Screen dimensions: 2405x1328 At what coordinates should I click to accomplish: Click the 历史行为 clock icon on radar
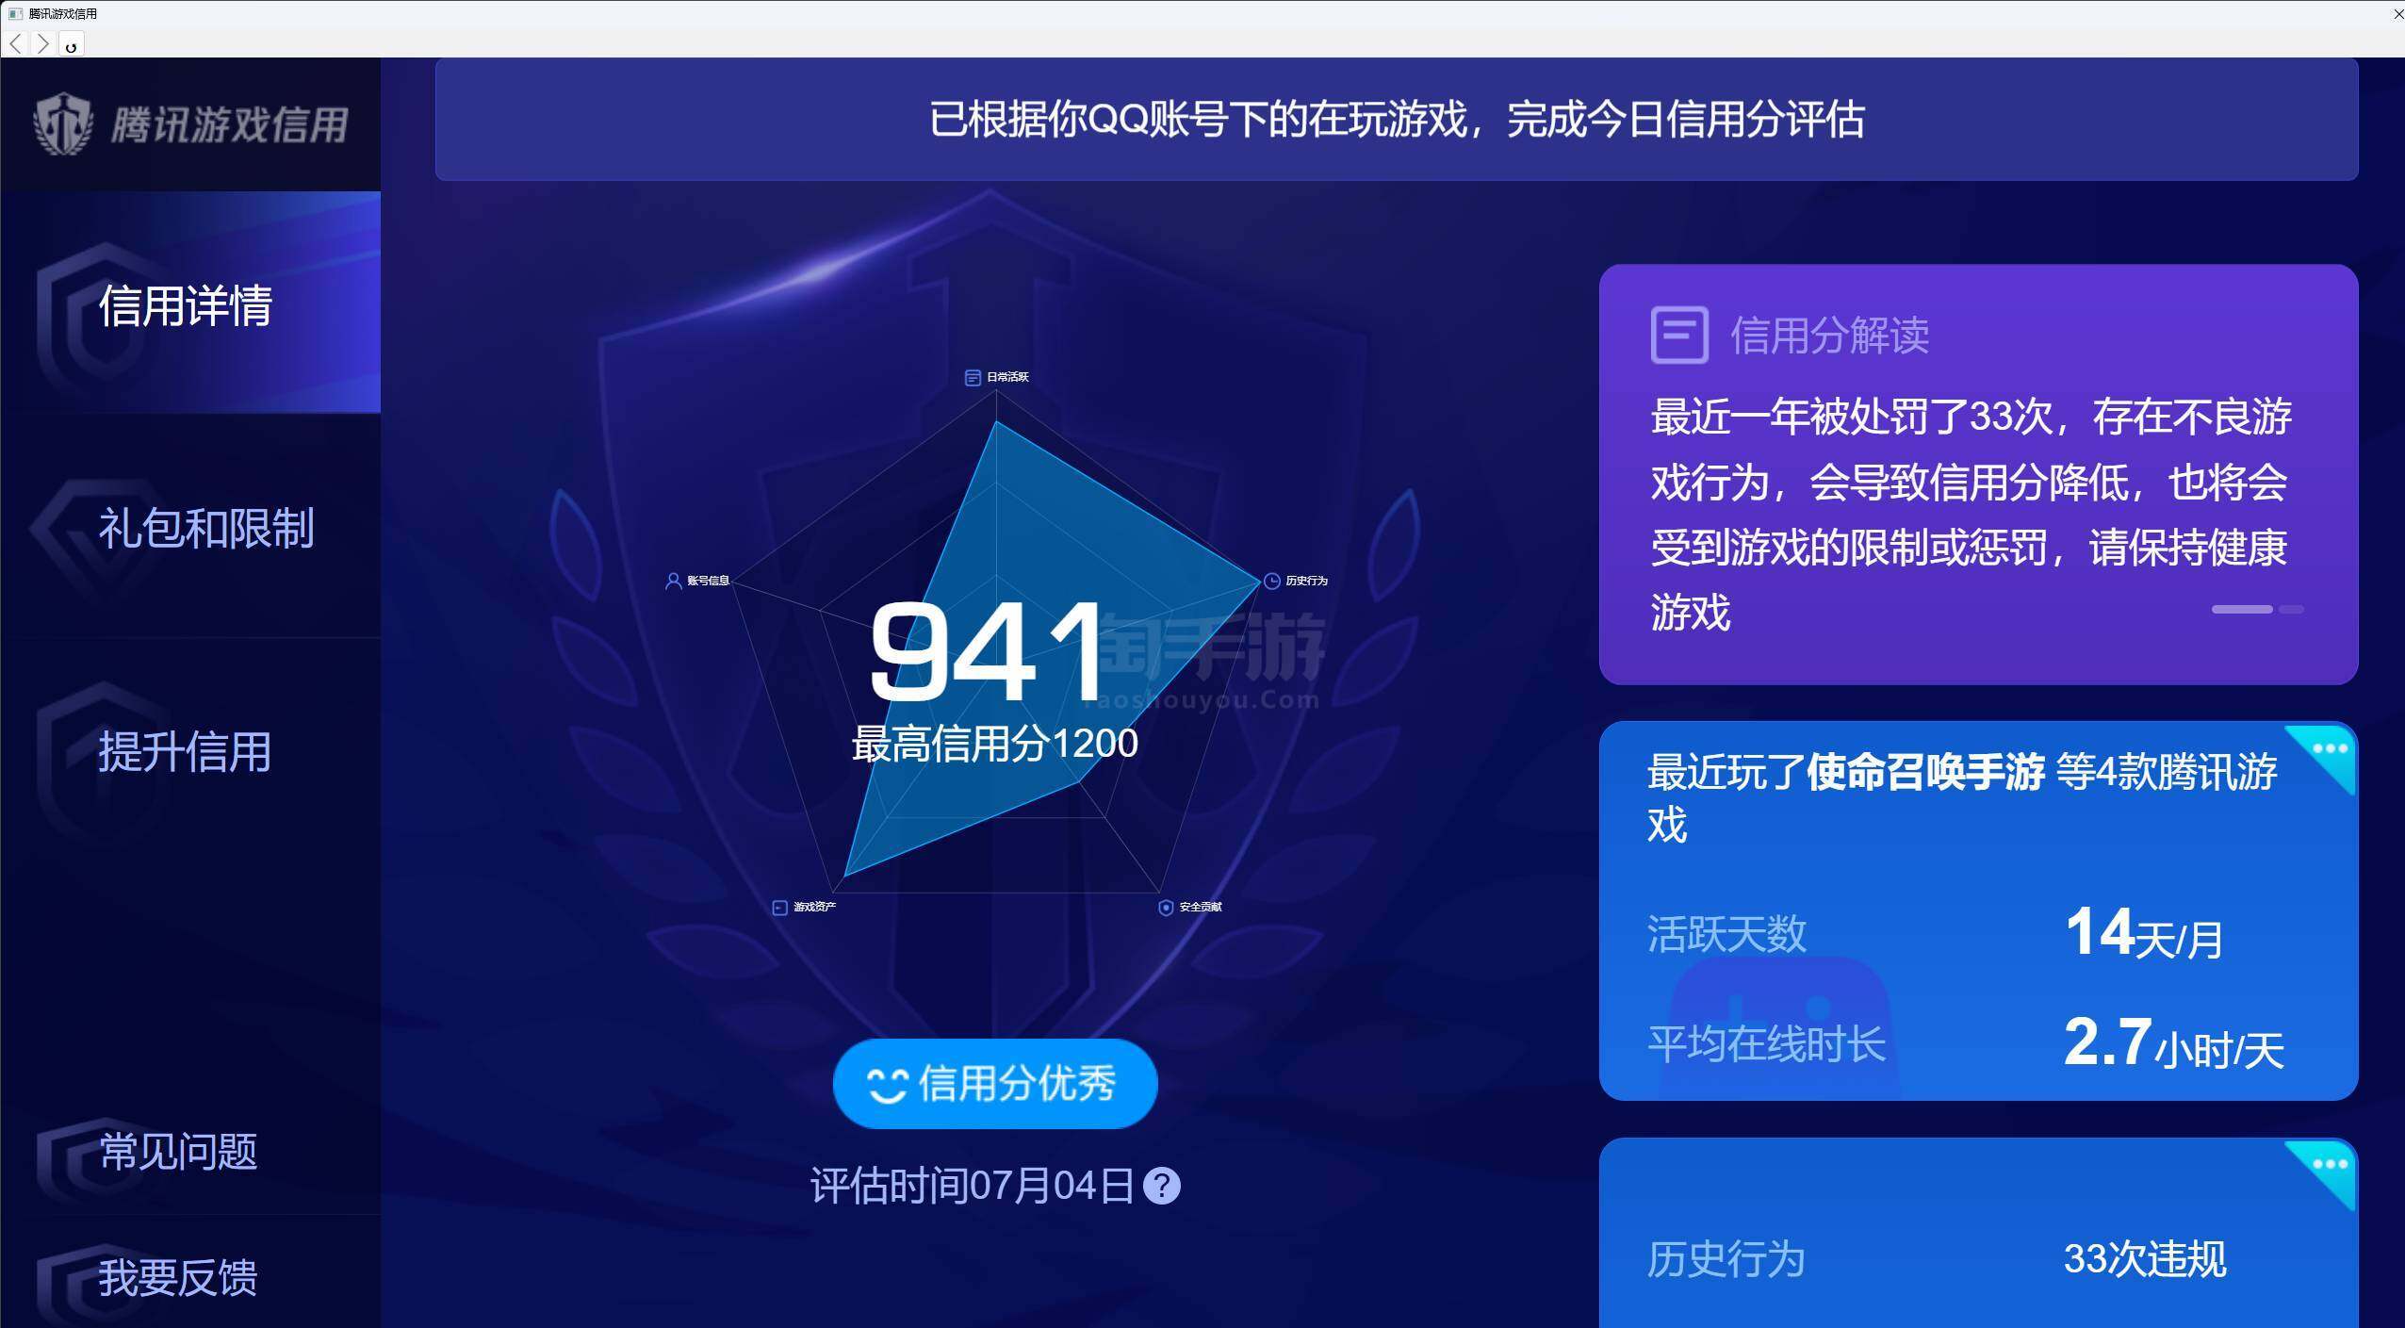click(1271, 581)
